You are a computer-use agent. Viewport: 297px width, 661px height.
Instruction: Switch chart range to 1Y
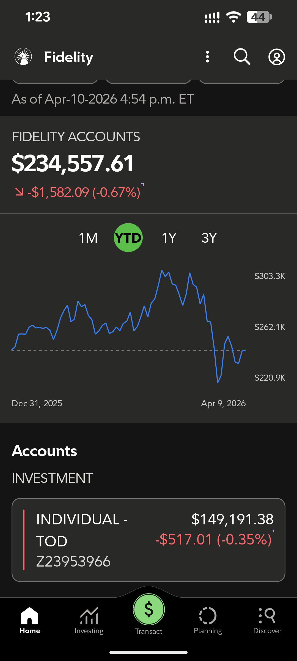point(169,238)
